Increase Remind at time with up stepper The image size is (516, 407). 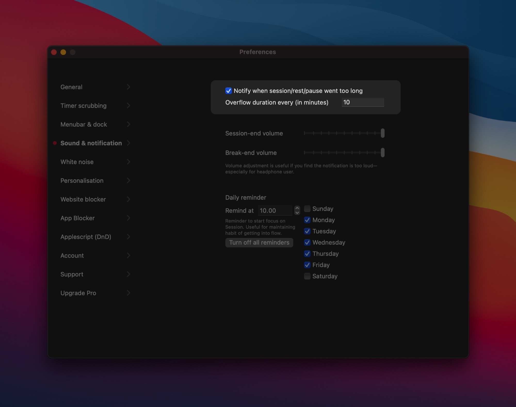coord(297,208)
